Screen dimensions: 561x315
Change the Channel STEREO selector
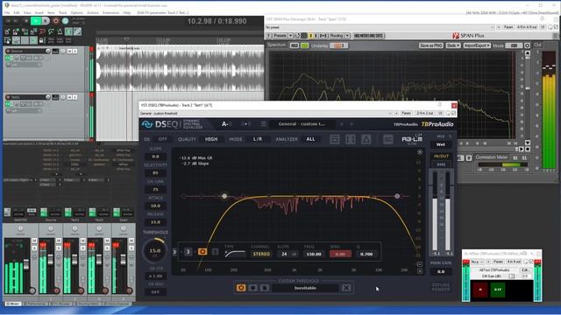[261, 254]
